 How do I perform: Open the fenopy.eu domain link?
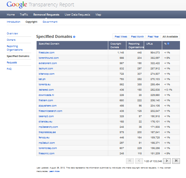(x=44, y=138)
